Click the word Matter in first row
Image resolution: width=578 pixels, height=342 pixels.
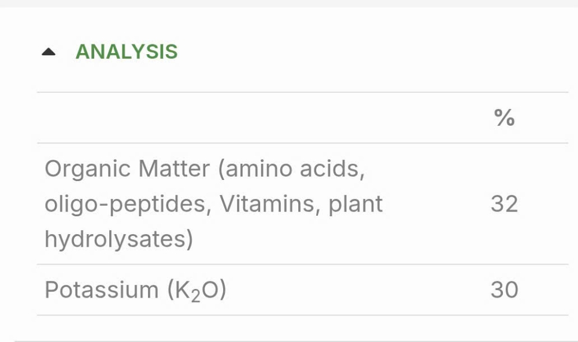click(174, 169)
